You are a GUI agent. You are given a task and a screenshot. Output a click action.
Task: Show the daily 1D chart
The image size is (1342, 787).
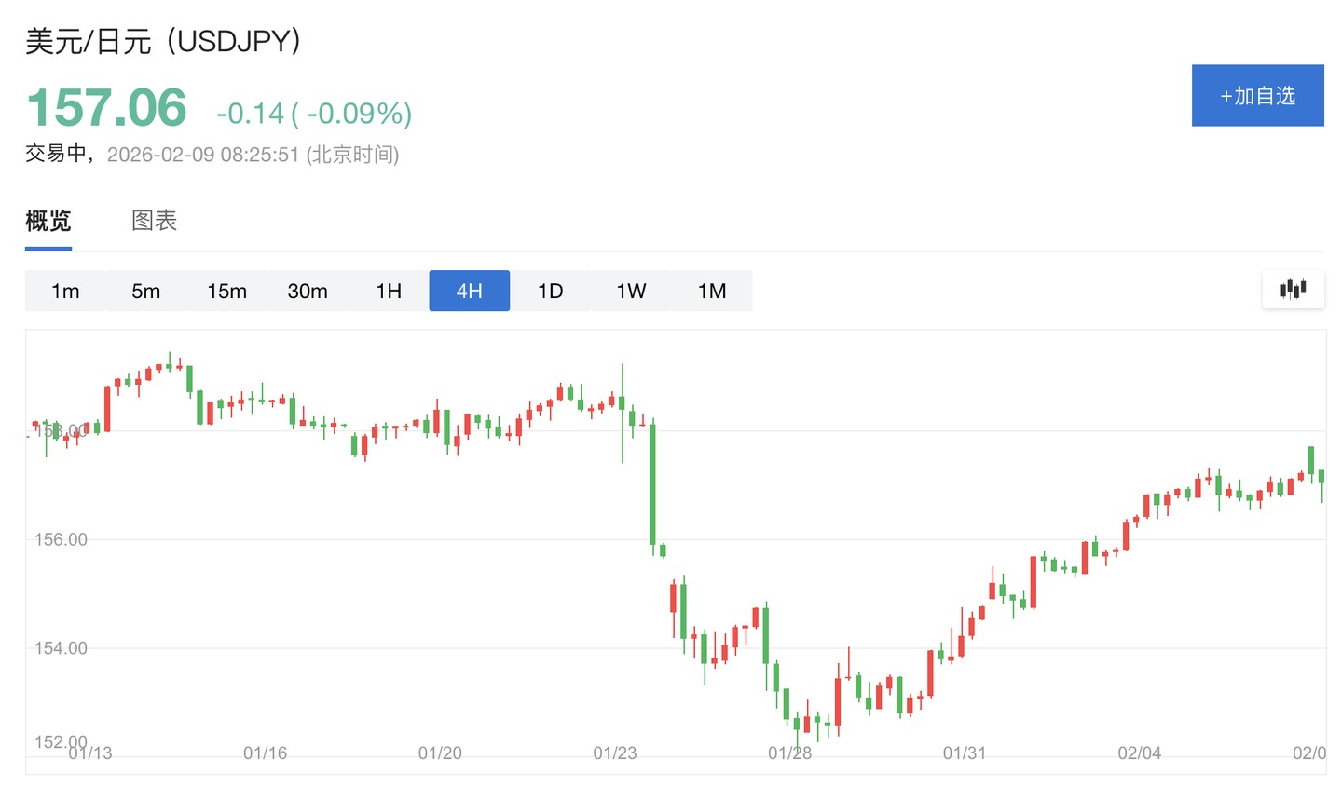(550, 291)
